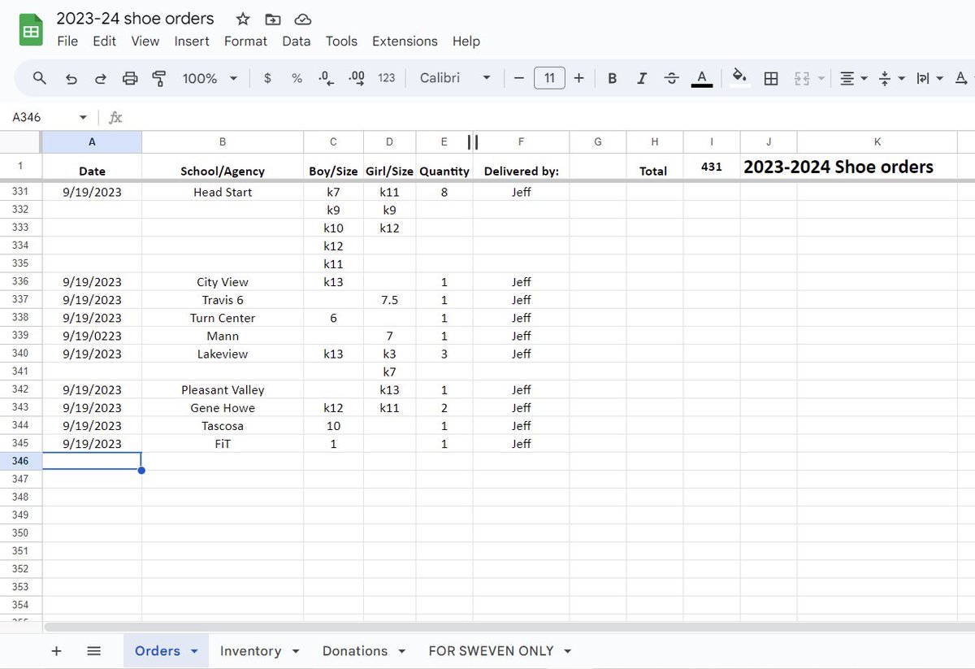Image resolution: width=975 pixels, height=669 pixels.
Task: Open the Extensions menu
Action: (405, 41)
